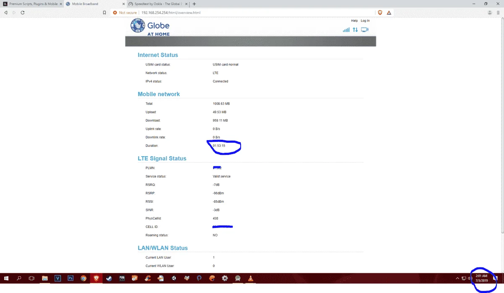The width and height of the screenshot is (504, 293).
Task: Click the signal strength bars icon
Action: click(346, 30)
